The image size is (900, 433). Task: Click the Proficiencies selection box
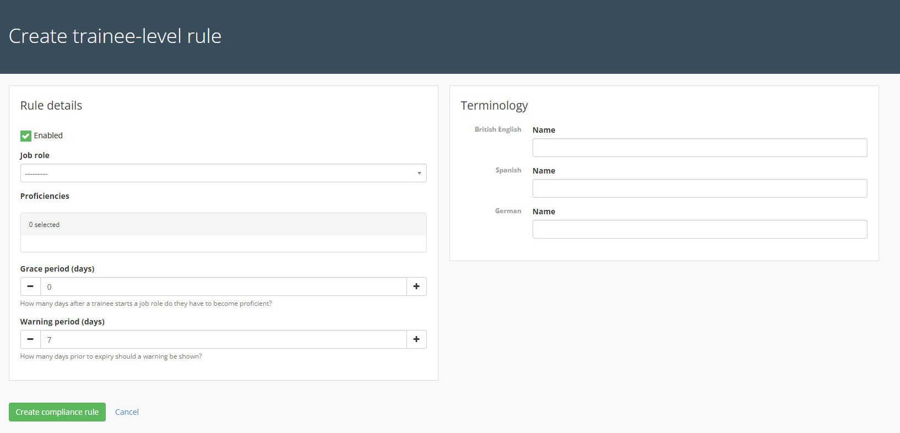[223, 232]
